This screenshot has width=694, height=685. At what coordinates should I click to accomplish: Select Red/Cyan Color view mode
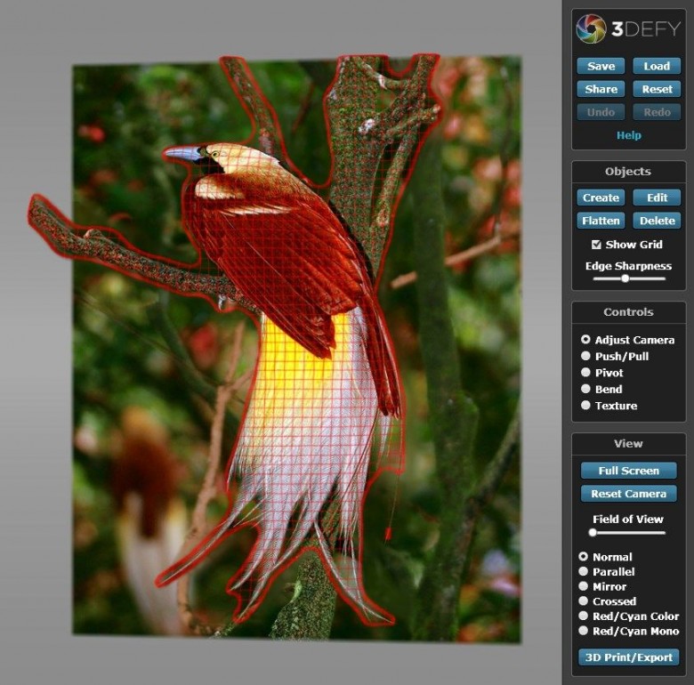pos(584,616)
